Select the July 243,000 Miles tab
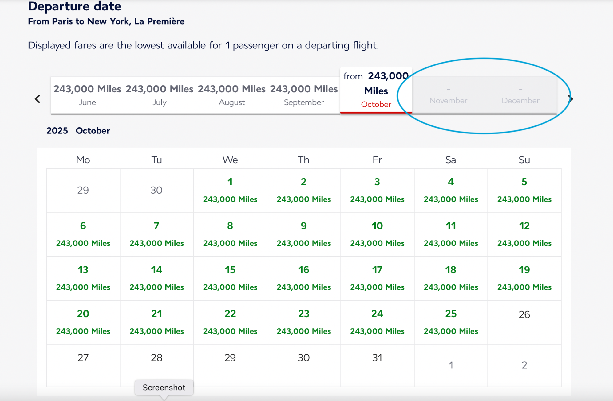 click(159, 95)
